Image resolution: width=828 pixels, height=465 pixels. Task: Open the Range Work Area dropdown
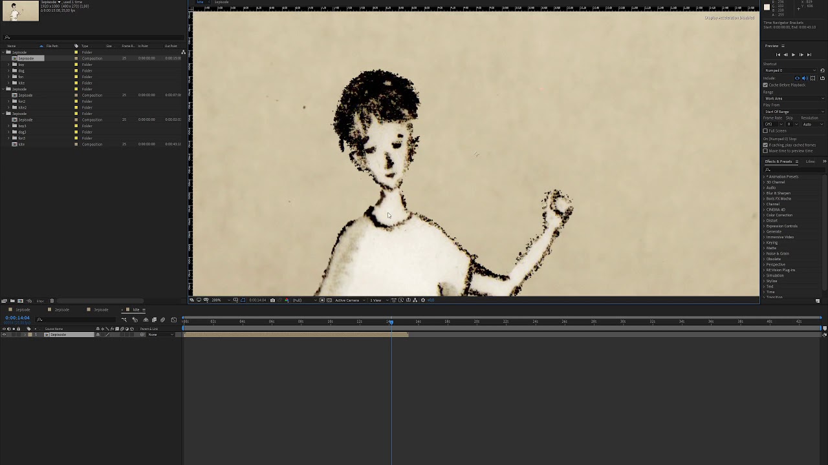tap(794, 98)
